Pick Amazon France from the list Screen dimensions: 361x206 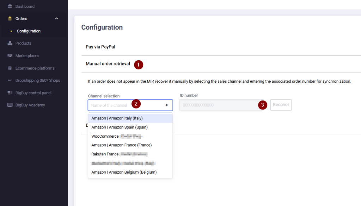pos(121,145)
